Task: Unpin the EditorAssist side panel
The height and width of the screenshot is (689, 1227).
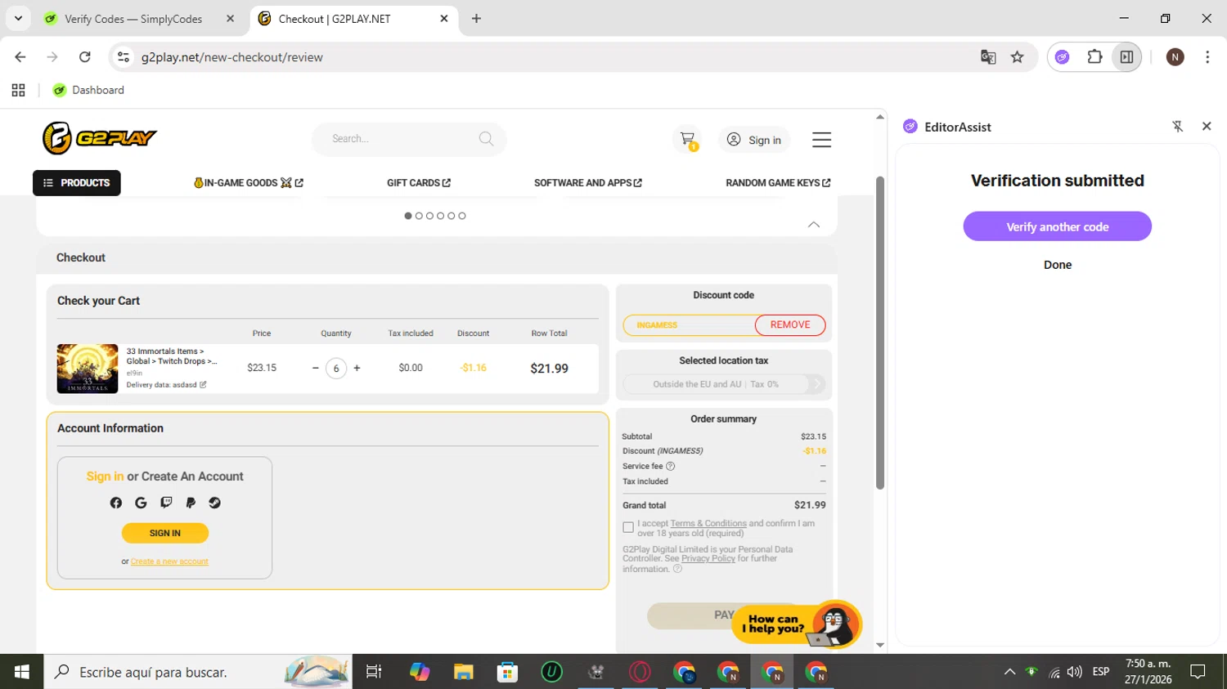Action: tap(1178, 127)
